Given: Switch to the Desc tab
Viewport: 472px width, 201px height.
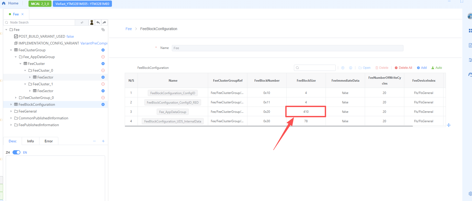Looking at the screenshot, I should (13, 141).
